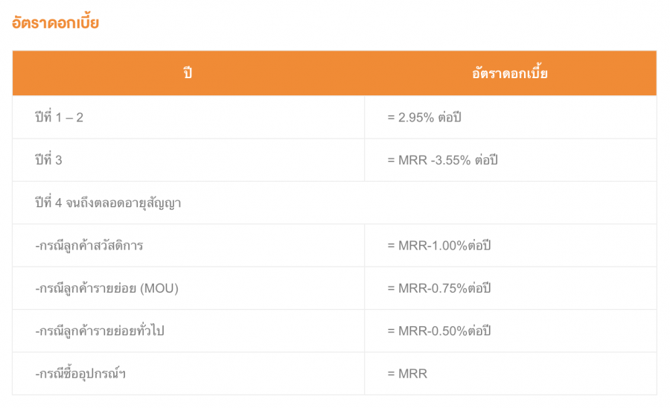Click the orange อัตราดอกเบี้ย heading above table
The width and height of the screenshot is (670, 408).
56,23
